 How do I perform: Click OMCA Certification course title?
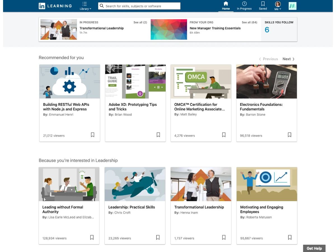199,107
